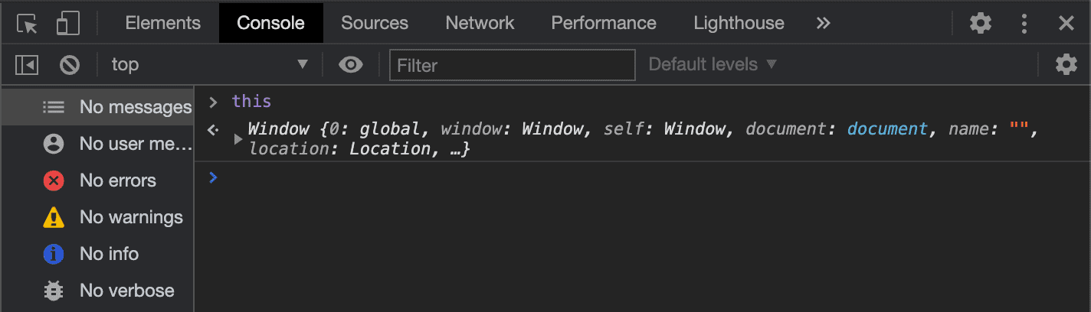Expand the Window object disclosure triangle
This screenshot has height=312, width=1091.
coord(238,139)
